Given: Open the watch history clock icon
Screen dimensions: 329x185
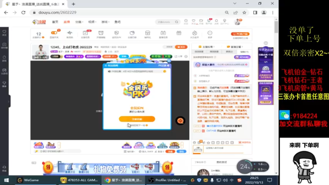Looking at the screenshot, I should click(186, 21).
